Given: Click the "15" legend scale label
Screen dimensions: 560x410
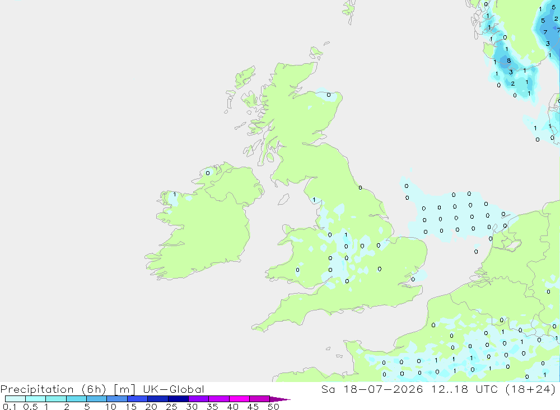Looking at the screenshot, I should pyautogui.click(x=131, y=407).
